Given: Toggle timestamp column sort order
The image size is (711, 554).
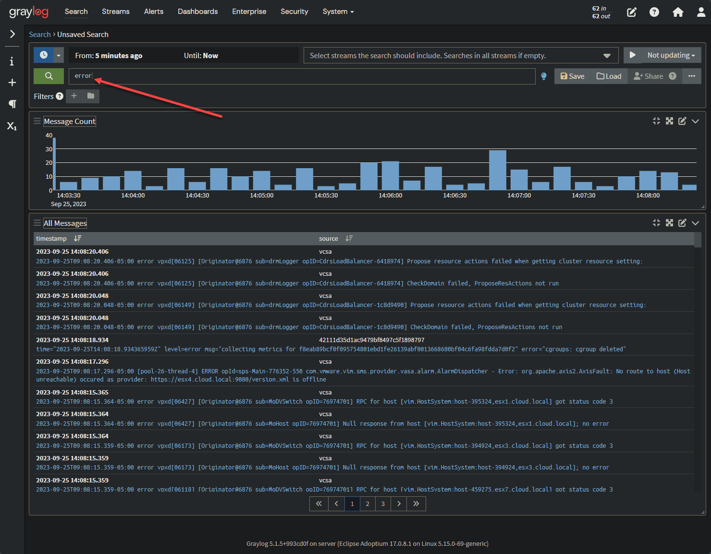Looking at the screenshot, I should click(77, 238).
